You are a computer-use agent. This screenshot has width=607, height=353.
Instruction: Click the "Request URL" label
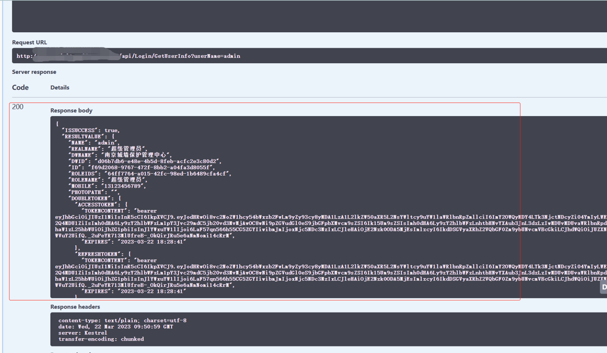point(29,42)
